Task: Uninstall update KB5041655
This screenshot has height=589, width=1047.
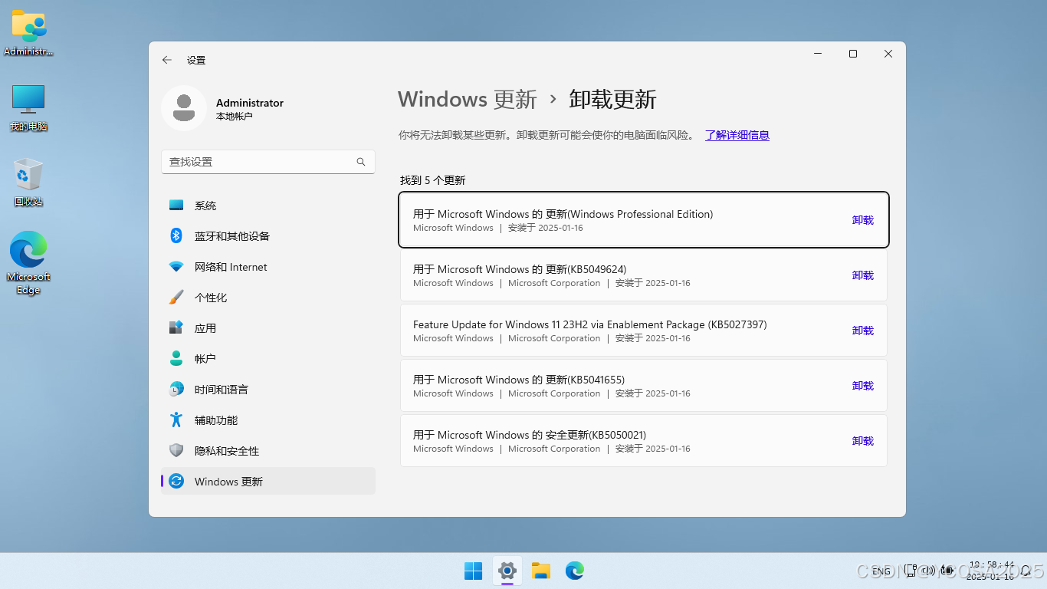Action: coord(863,386)
